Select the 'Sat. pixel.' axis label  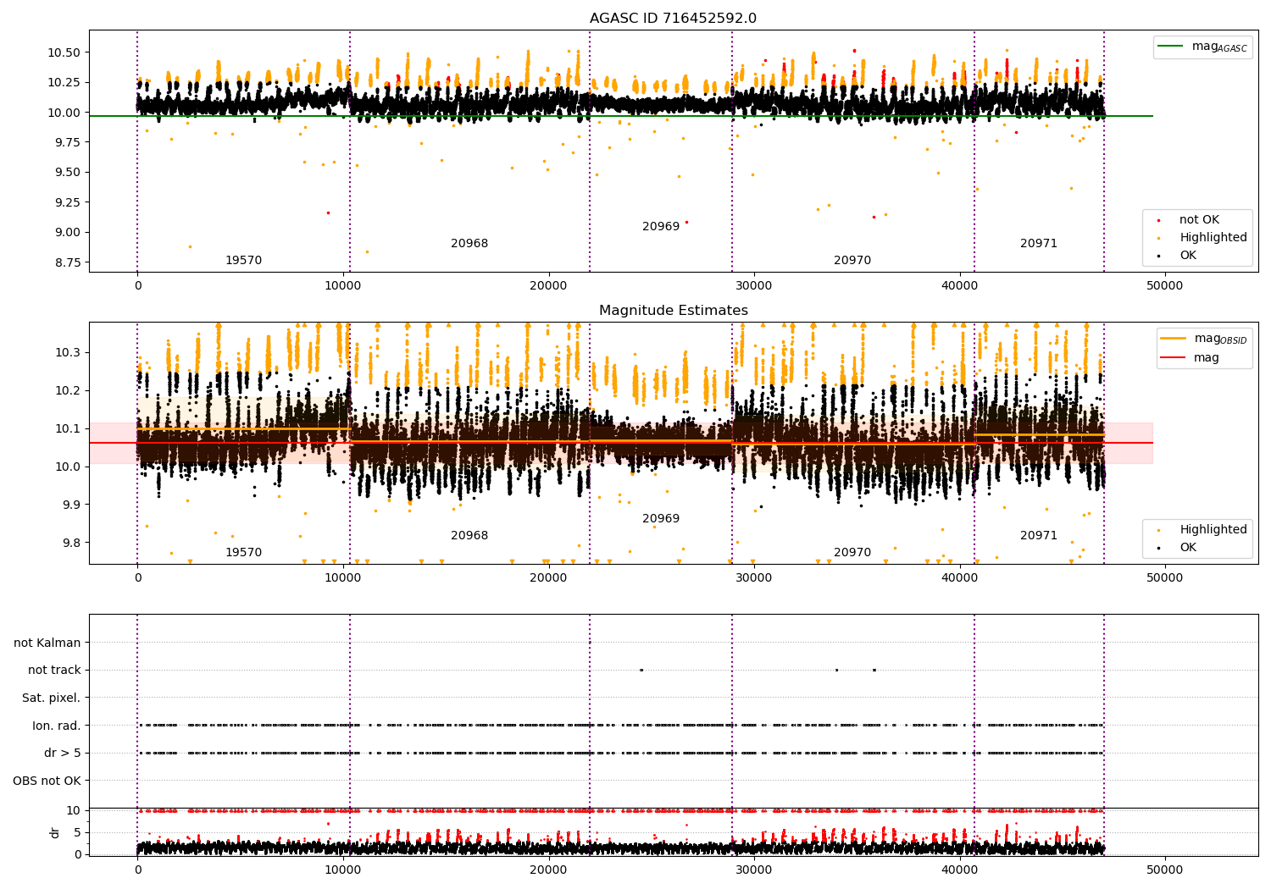52,698
